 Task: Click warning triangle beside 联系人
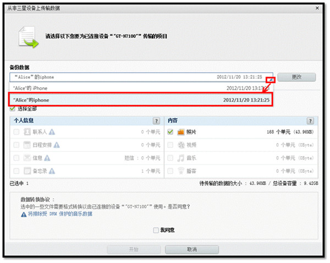coord(52,132)
